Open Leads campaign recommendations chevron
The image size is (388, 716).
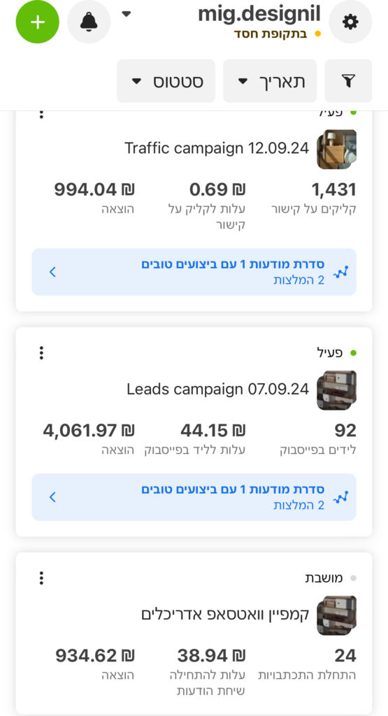[x=52, y=497]
